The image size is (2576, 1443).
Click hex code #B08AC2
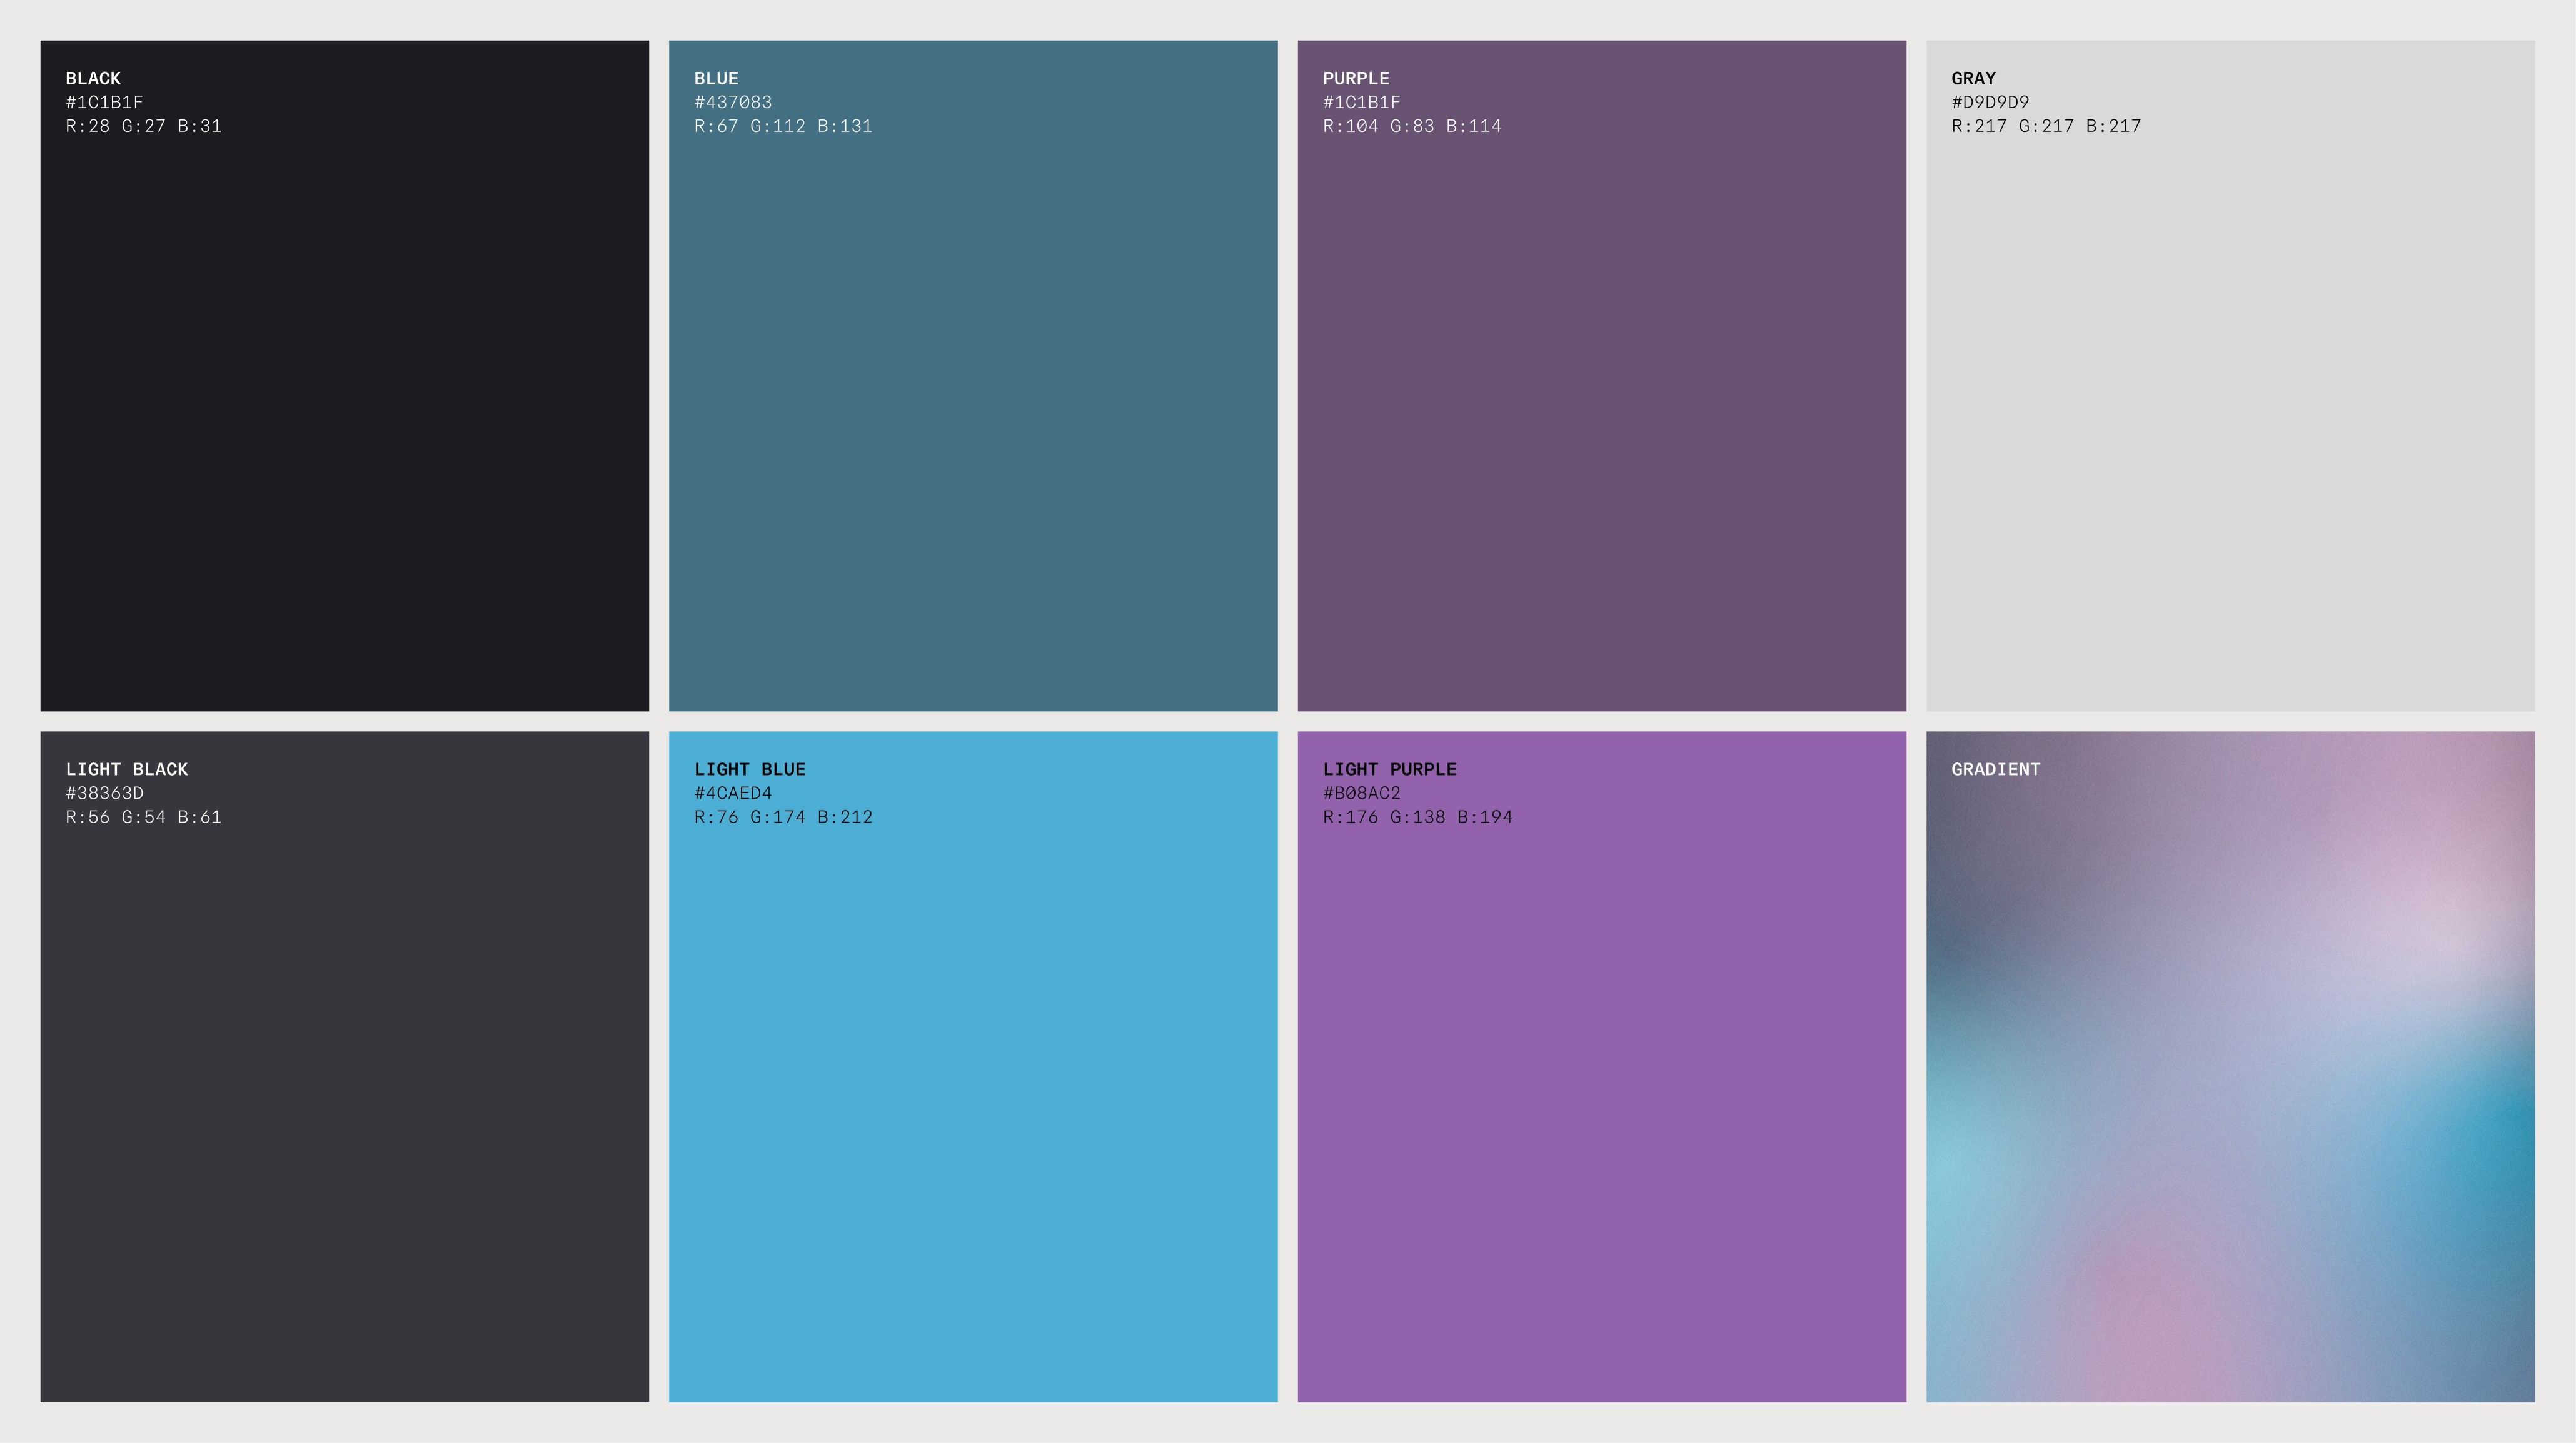pyautogui.click(x=1361, y=792)
